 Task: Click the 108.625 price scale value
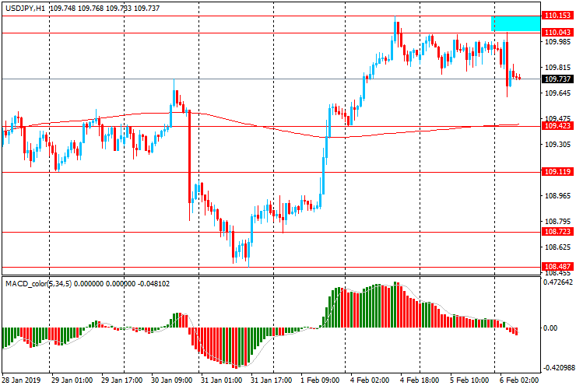[557, 247]
